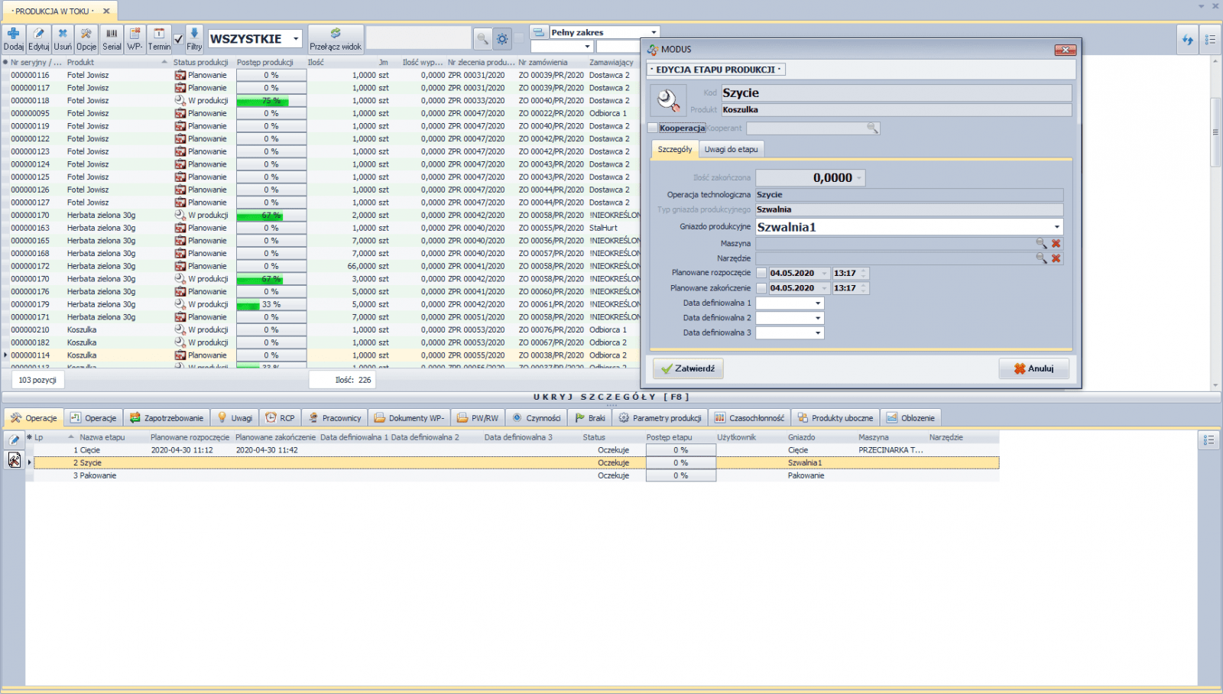Viewport: 1223px width, 694px height.
Task: Open the Braki tab
Action: coord(590,418)
